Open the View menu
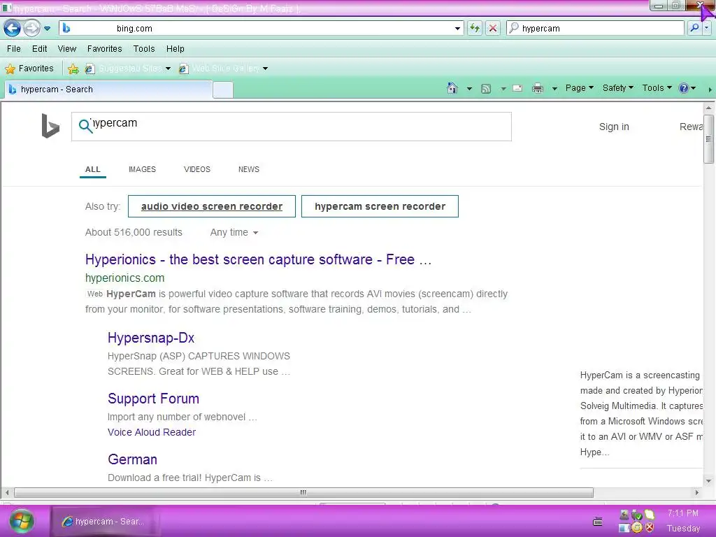716x537 pixels. pyautogui.click(x=66, y=48)
